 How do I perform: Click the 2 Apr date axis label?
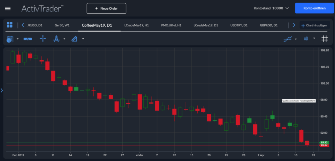261,155
